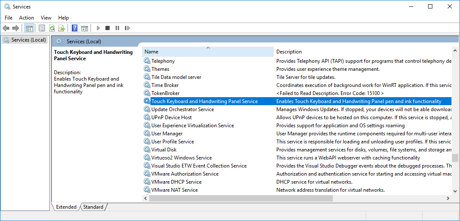Click the vertical scrollbar down arrow
The height and width of the screenshot is (221, 460).
coord(455,191)
